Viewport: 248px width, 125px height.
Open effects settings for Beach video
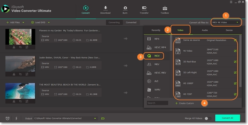click(27, 101)
